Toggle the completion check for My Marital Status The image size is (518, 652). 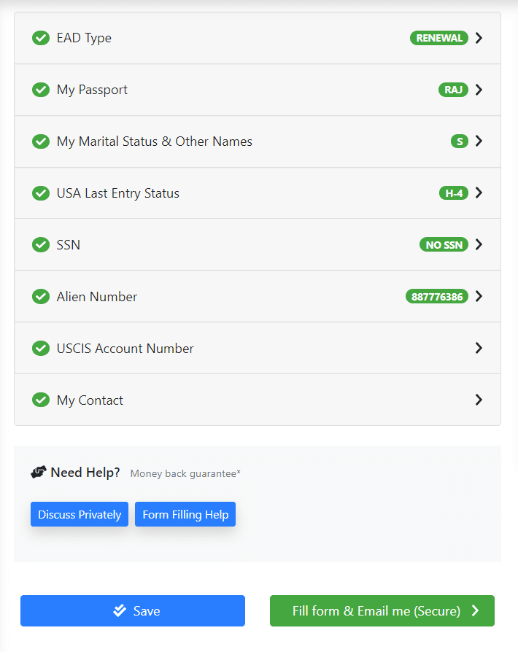coord(41,141)
